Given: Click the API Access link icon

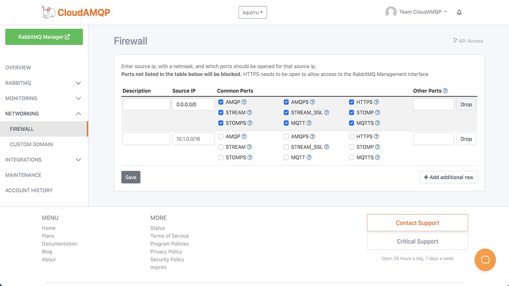Looking at the screenshot, I should 455,41.
